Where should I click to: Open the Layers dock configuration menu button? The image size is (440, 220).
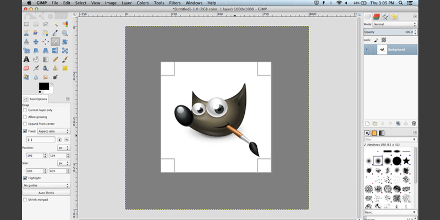pyautogui.click(x=415, y=16)
